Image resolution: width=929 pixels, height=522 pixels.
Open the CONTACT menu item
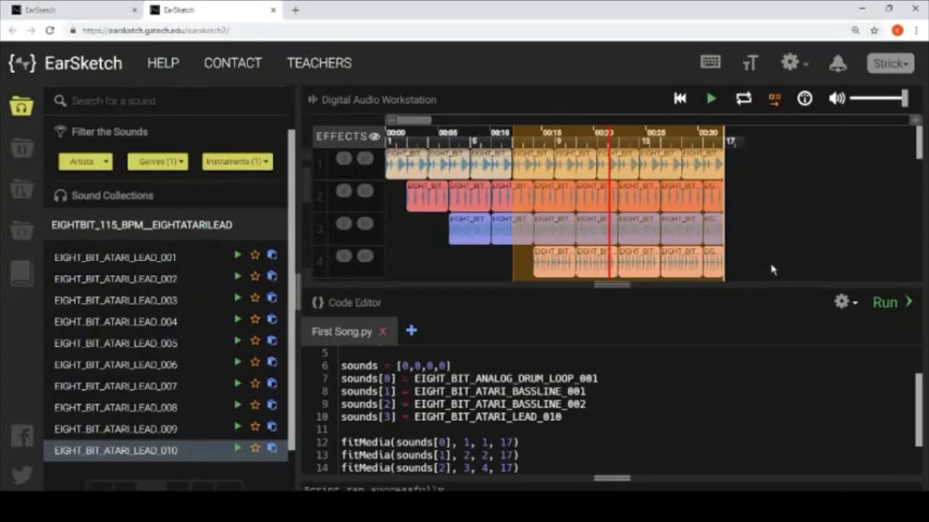[232, 63]
